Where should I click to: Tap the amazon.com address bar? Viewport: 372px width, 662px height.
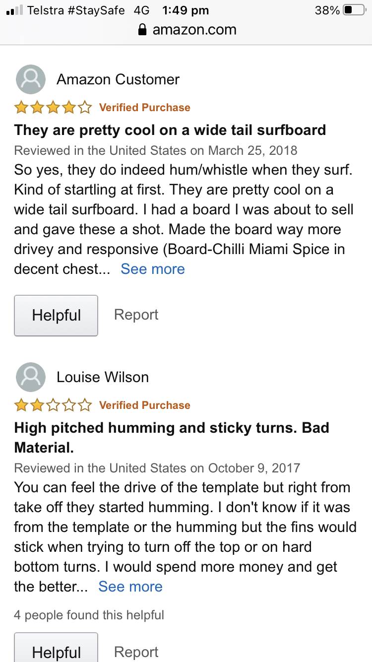(x=193, y=30)
